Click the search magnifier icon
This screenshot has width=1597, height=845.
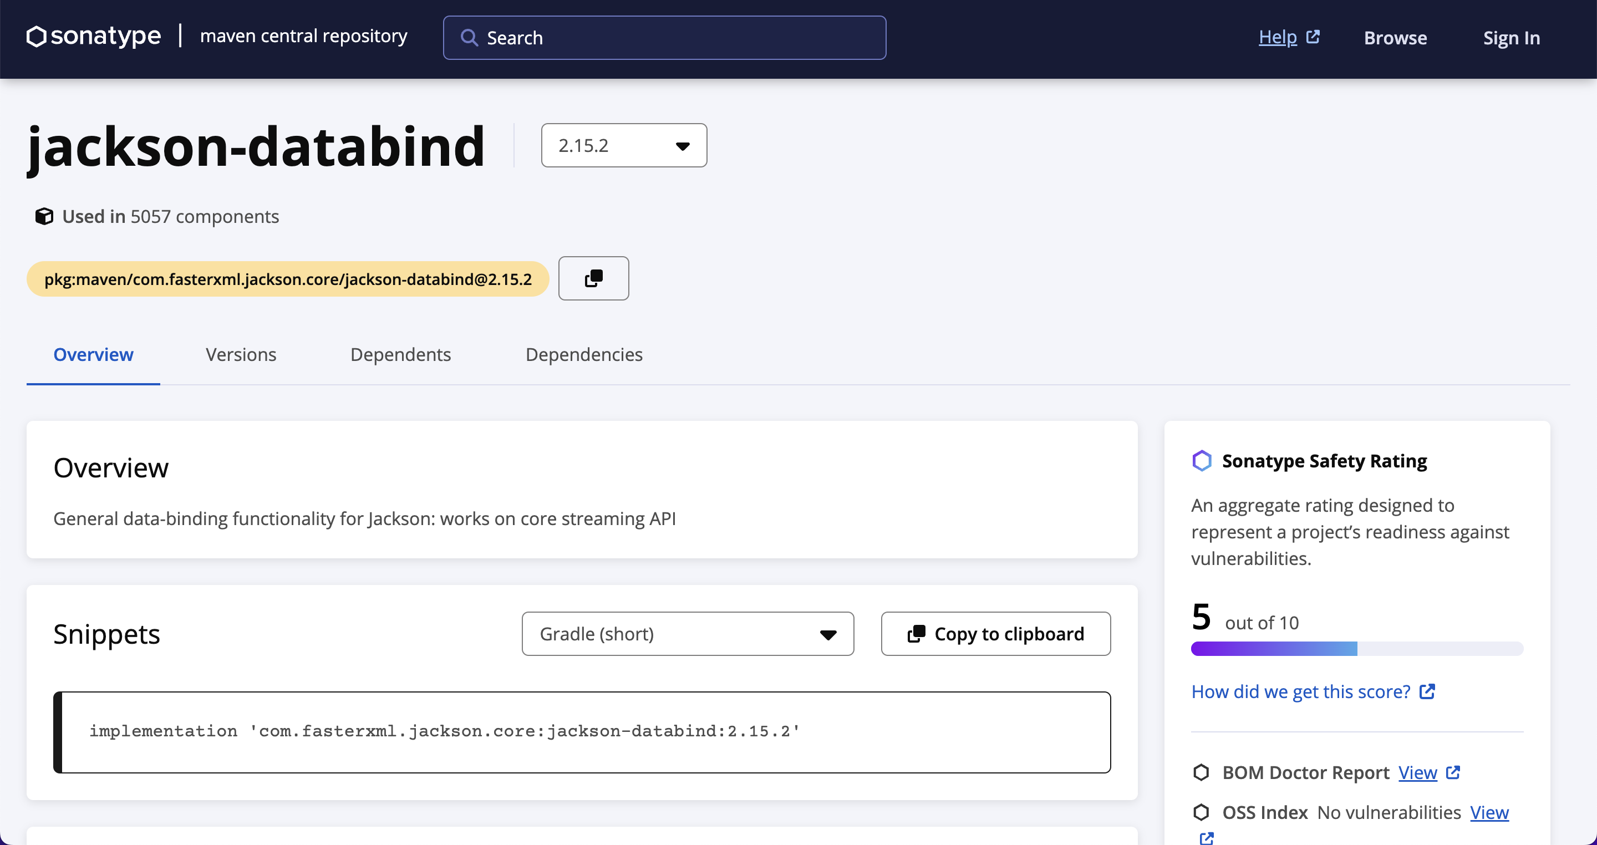click(469, 38)
